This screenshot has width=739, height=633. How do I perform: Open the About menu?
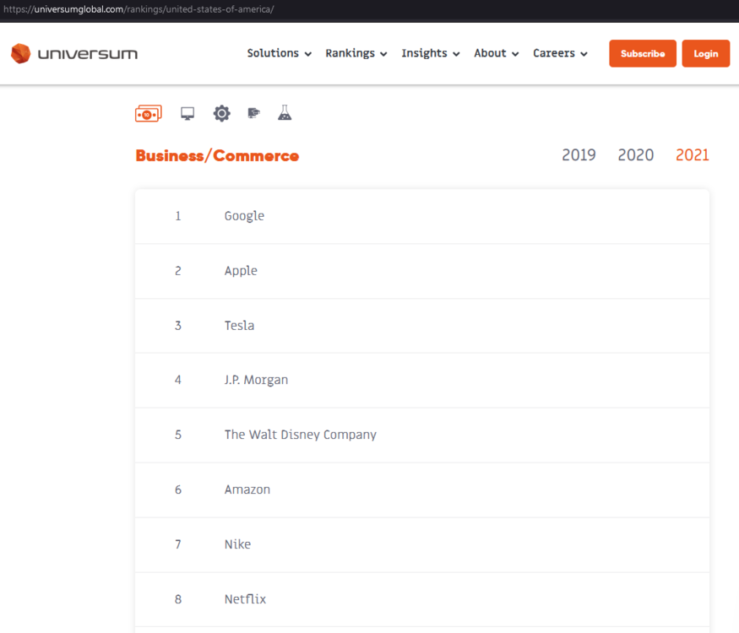coord(496,53)
